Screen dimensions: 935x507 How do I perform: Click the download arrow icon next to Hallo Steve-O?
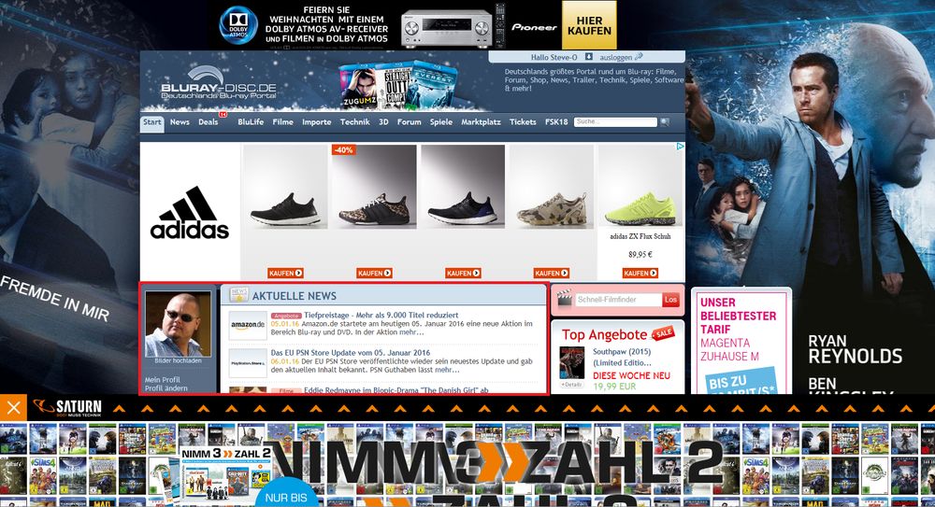588,57
